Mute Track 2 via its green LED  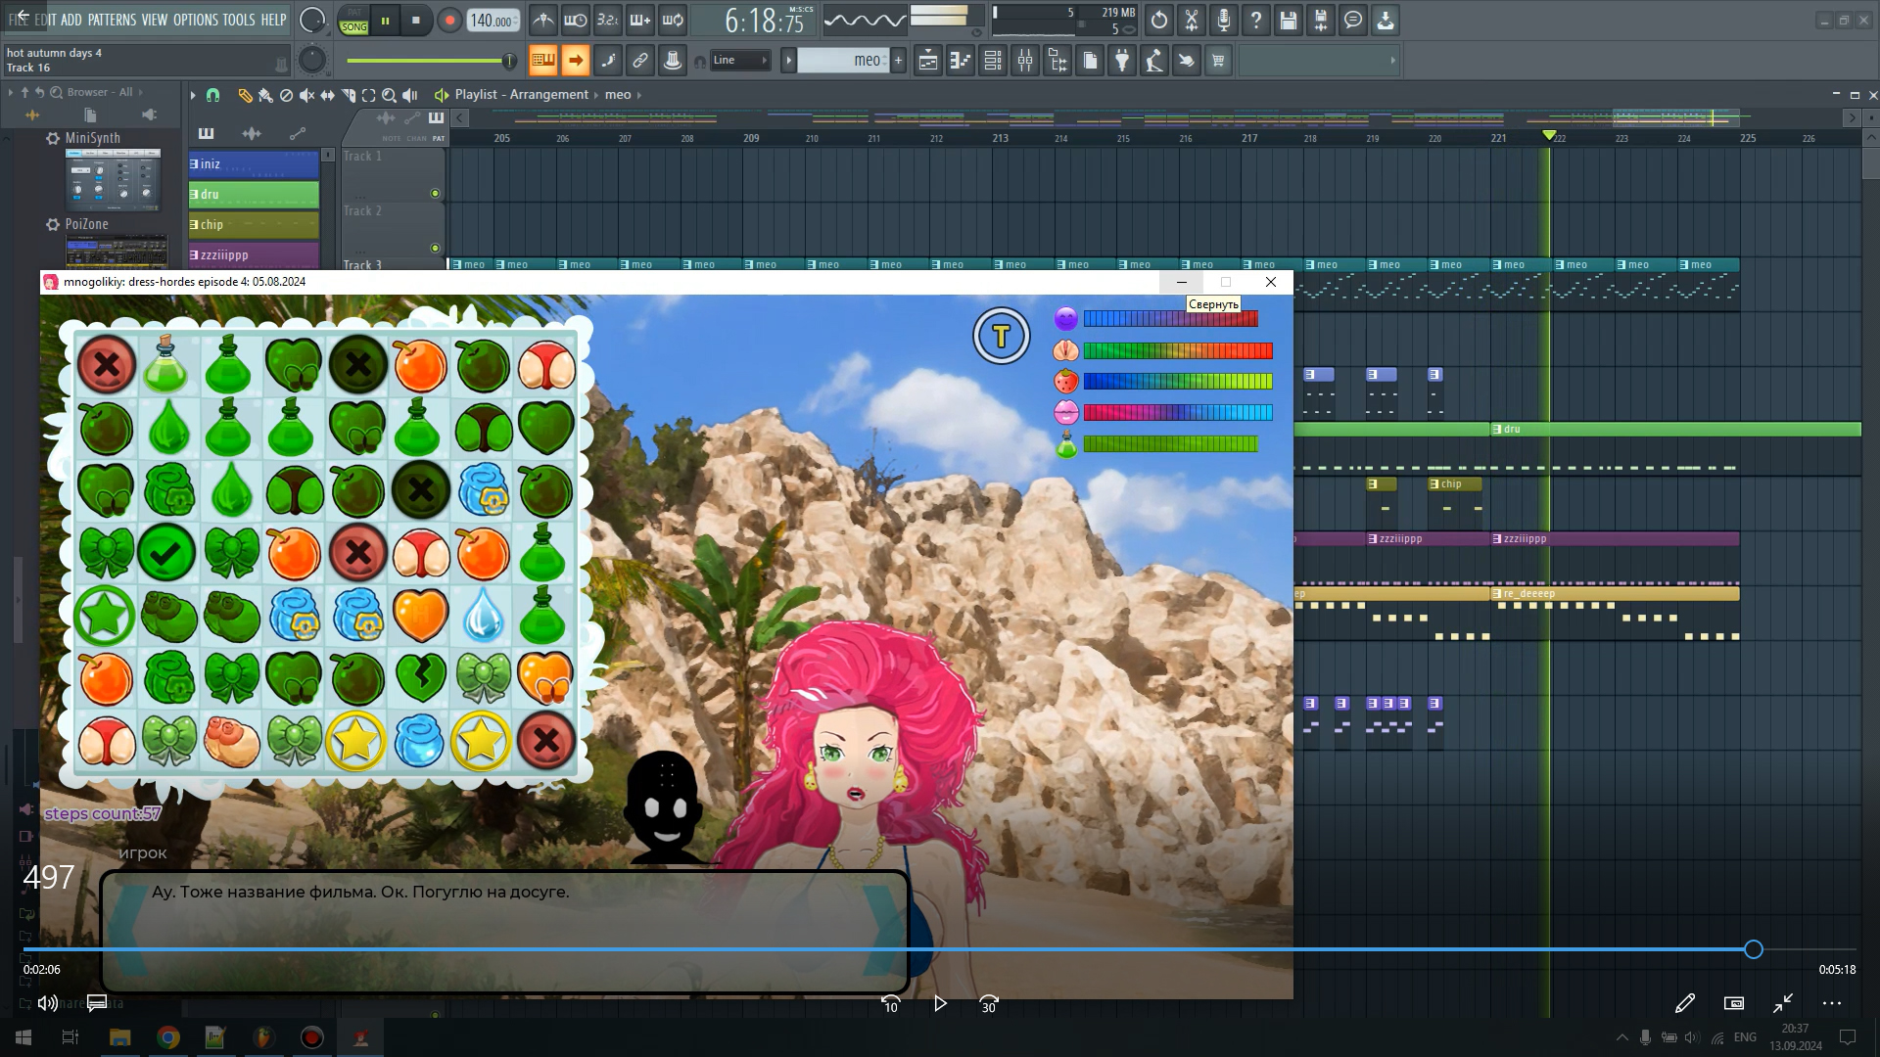pos(436,249)
